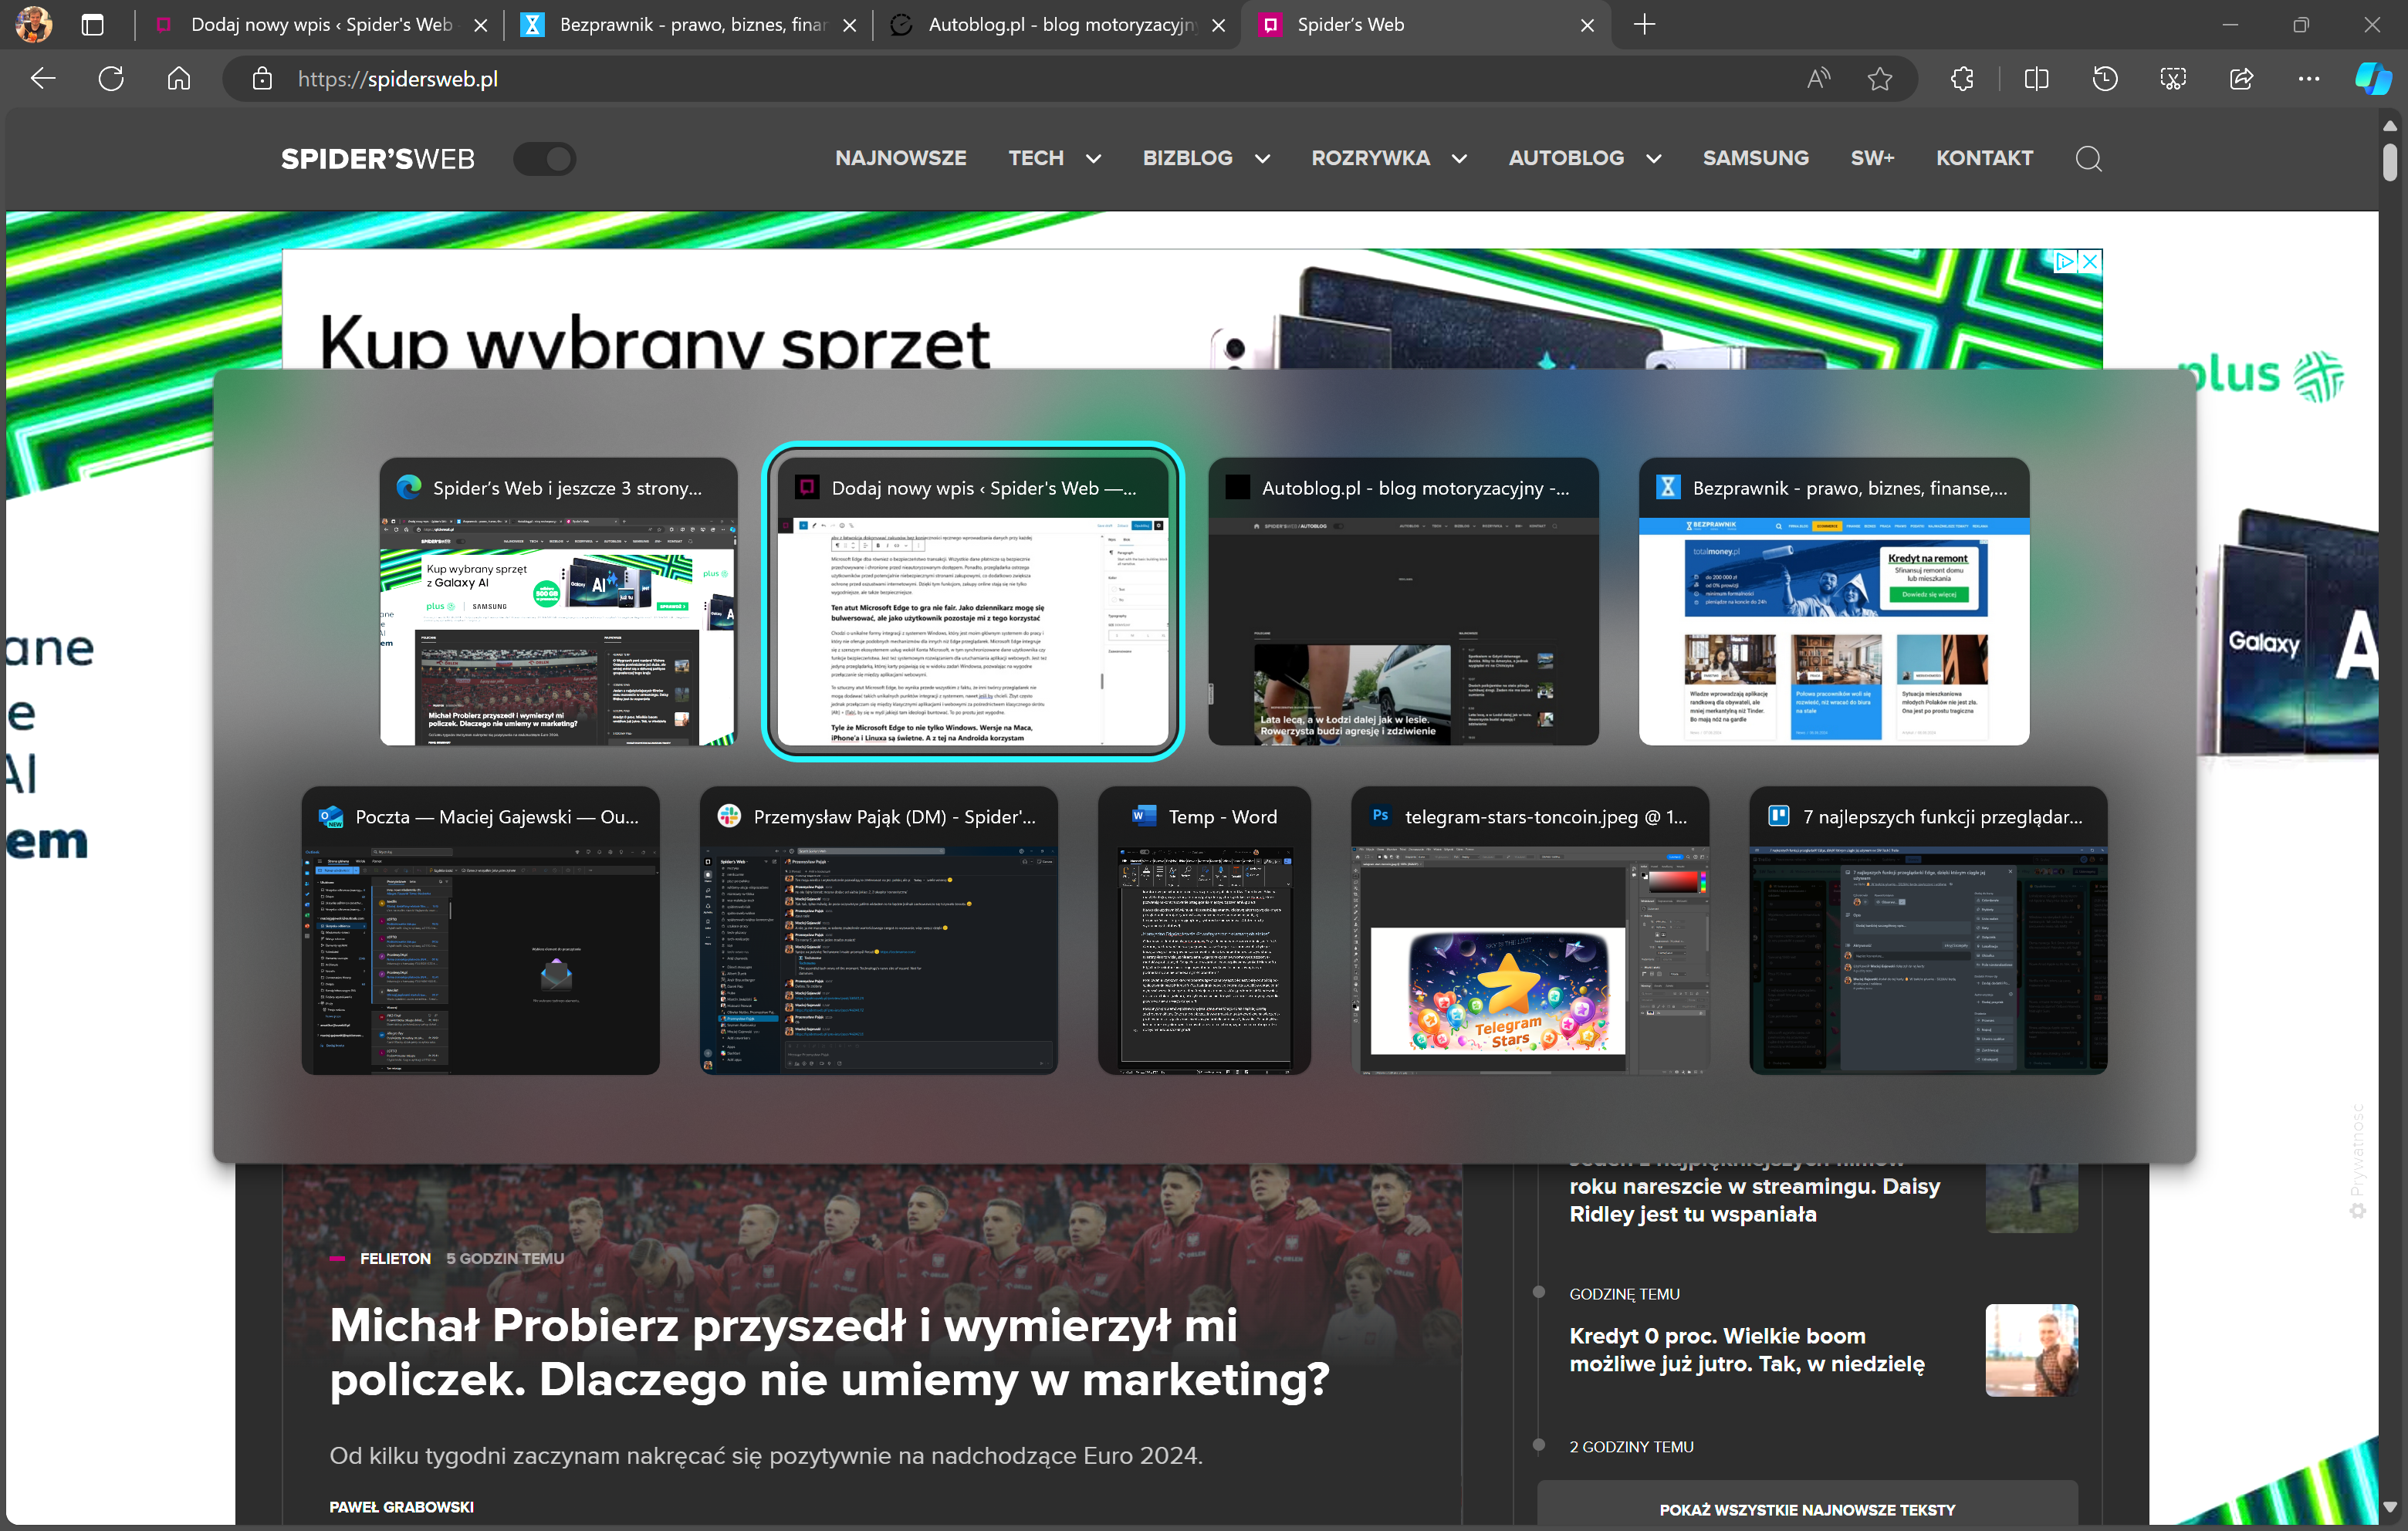
Task: Open the Michał Probierz article headline
Action: (830, 1352)
